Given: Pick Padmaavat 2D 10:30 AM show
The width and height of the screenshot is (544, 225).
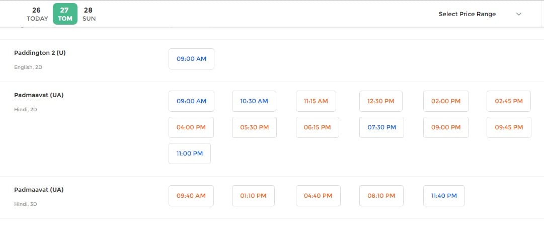Looking at the screenshot, I should pos(254,101).
